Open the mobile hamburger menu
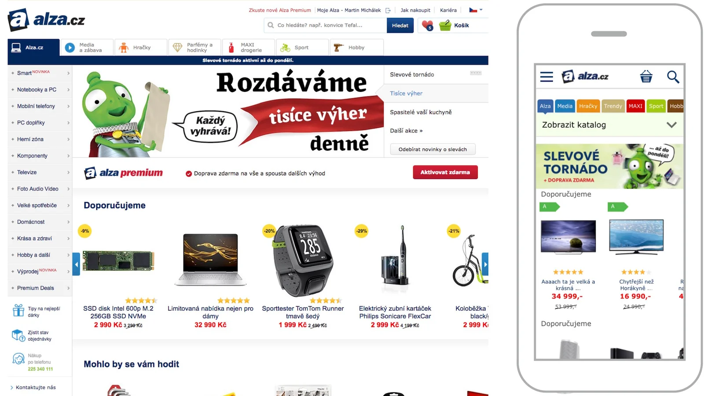The image size is (704, 396). (546, 77)
